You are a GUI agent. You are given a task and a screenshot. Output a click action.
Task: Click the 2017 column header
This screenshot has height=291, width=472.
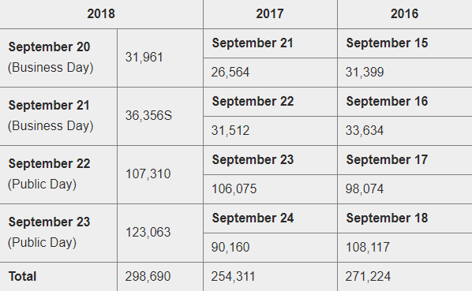pyautogui.click(x=270, y=14)
